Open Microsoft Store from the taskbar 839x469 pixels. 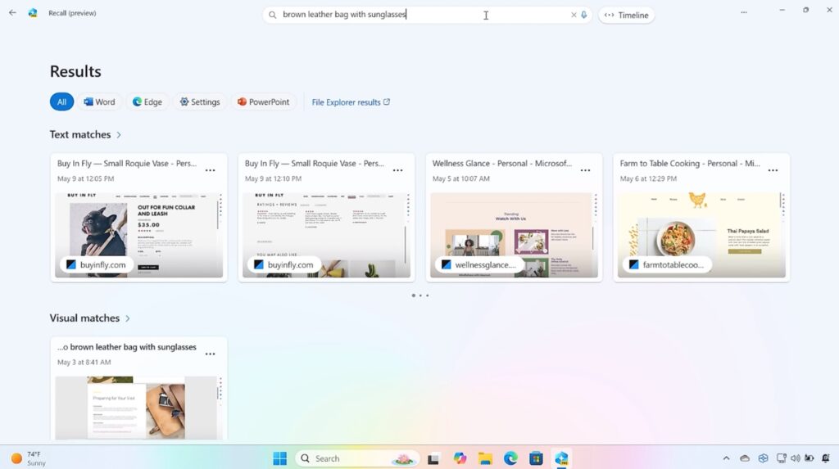point(536,458)
